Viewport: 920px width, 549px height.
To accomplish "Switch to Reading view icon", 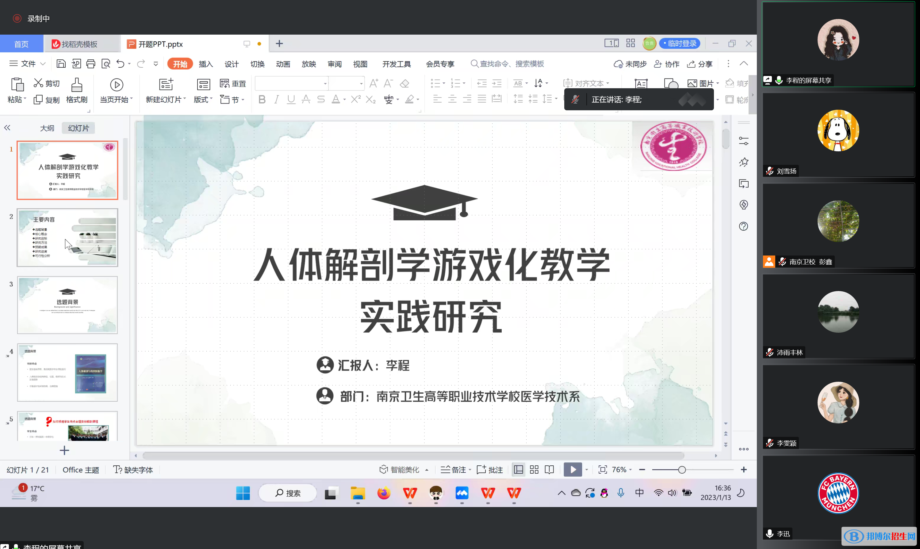I will pyautogui.click(x=550, y=469).
